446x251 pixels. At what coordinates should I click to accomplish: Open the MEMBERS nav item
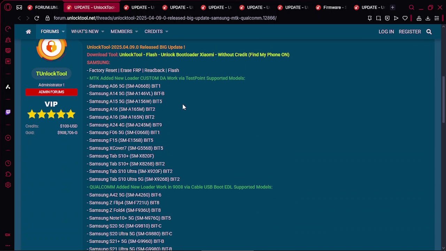121,32
